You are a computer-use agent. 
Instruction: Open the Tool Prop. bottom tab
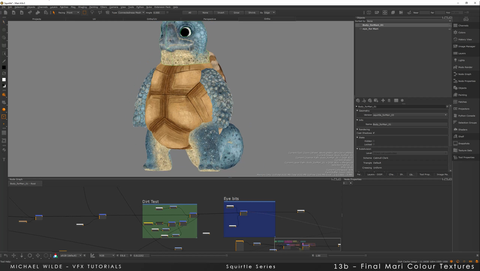click(x=425, y=174)
